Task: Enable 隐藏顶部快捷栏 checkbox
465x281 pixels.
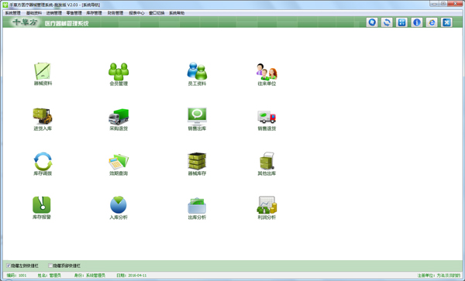Action: [50, 266]
